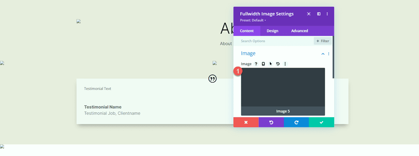
Task: Click the expand modal fullscreen icon
Action: tap(309, 14)
